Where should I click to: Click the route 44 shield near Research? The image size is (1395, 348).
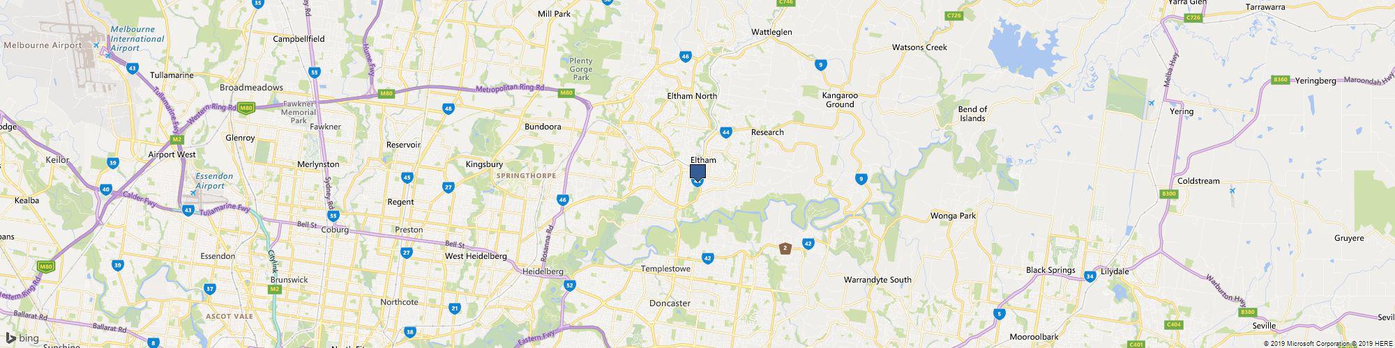[726, 132]
